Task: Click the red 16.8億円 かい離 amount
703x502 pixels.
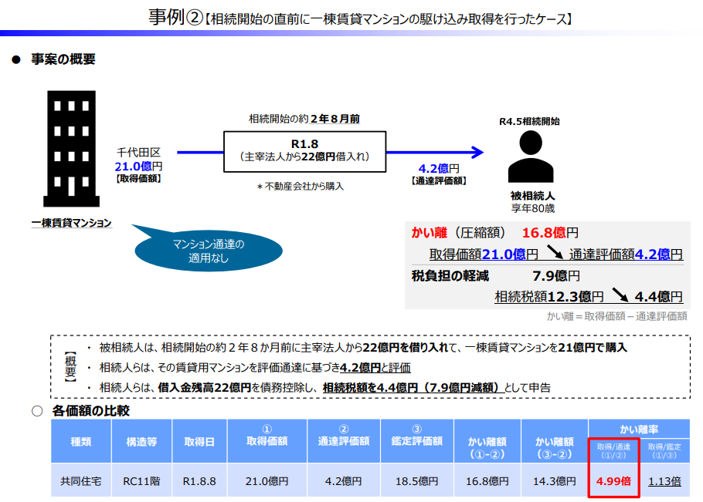Action: click(x=550, y=233)
